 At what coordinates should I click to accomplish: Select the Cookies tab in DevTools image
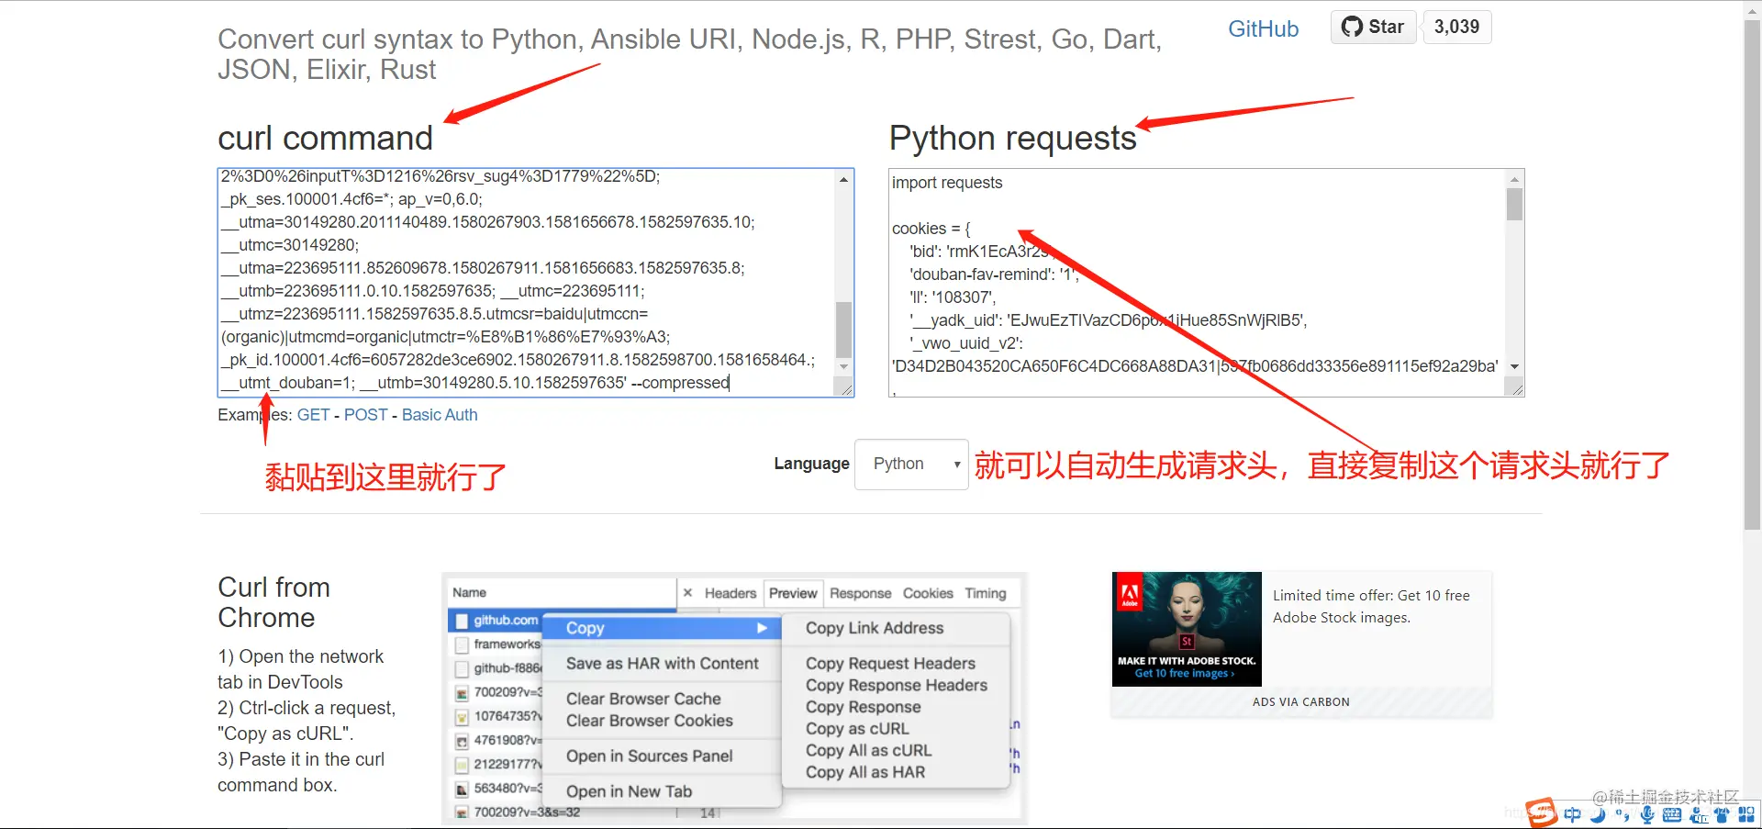928,593
